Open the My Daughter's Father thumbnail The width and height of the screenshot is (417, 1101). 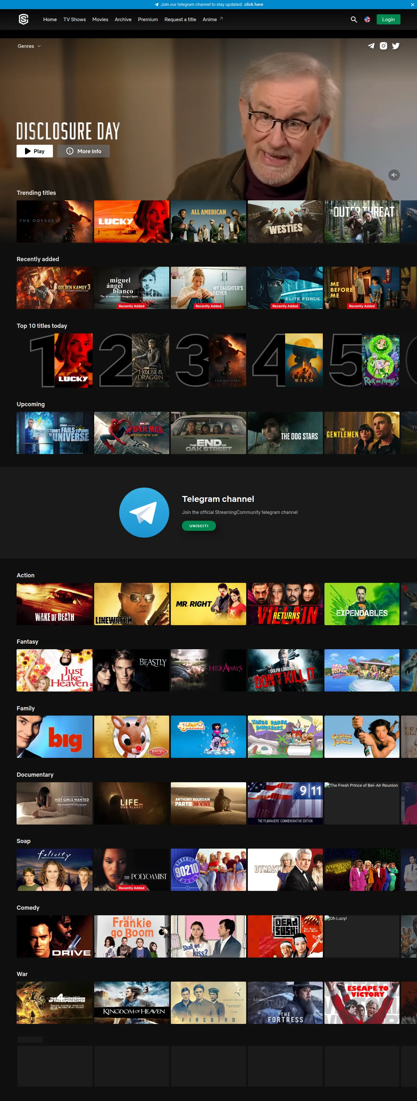(x=208, y=288)
